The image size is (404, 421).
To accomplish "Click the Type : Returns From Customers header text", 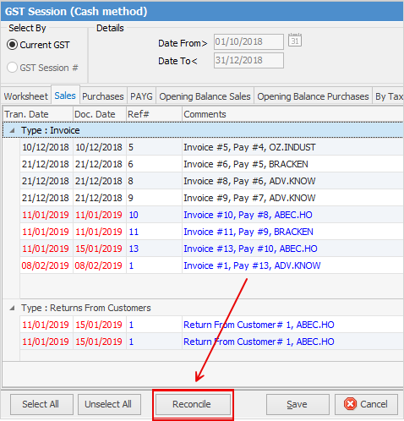I will tap(86, 308).
